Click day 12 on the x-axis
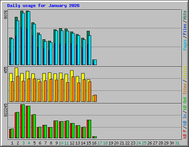The width and height of the screenshot is (189, 147). [x=72, y=143]
